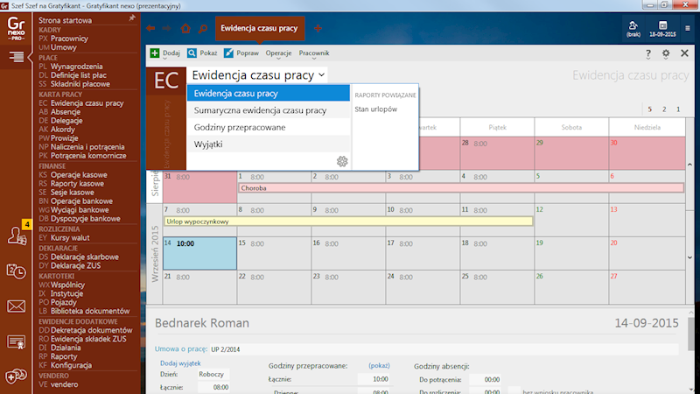The height and width of the screenshot is (394, 700).
Task: Open vendero in the sidebar
Action: point(64,384)
